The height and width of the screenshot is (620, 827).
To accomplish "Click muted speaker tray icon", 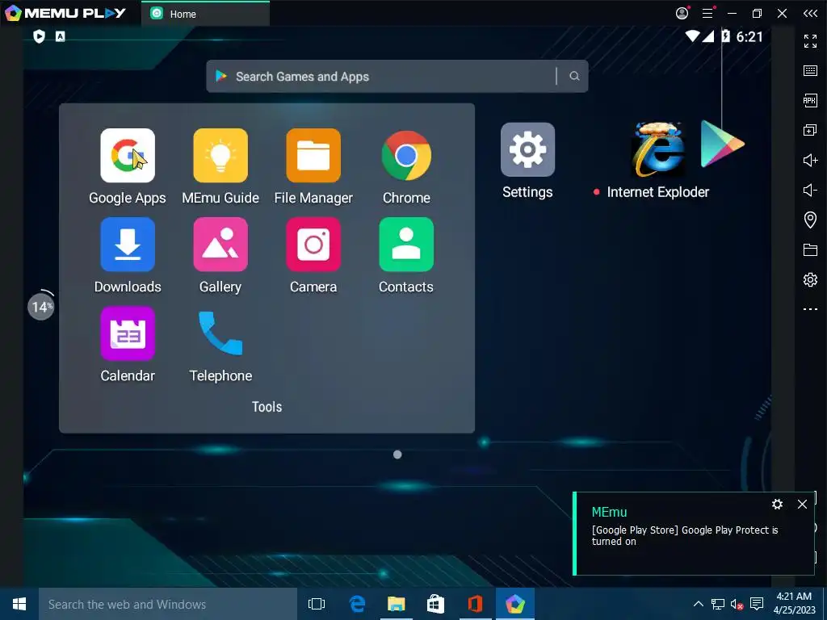I will (x=737, y=604).
